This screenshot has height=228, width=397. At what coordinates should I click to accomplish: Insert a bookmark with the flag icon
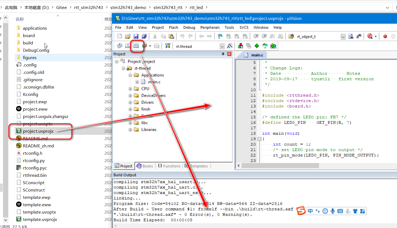click(x=220, y=36)
